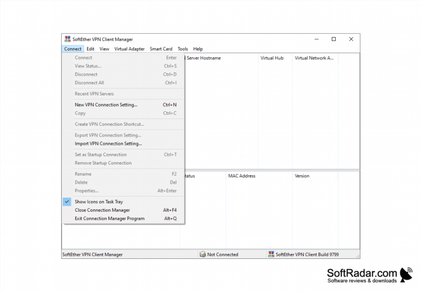Toggle Show Icons on Task Tray checkmark

[x=67, y=202]
